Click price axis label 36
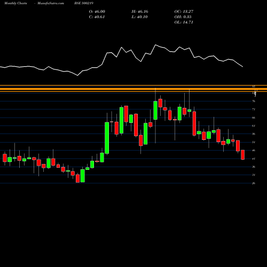Screen dimensions: 267x267 [x=254, y=167]
